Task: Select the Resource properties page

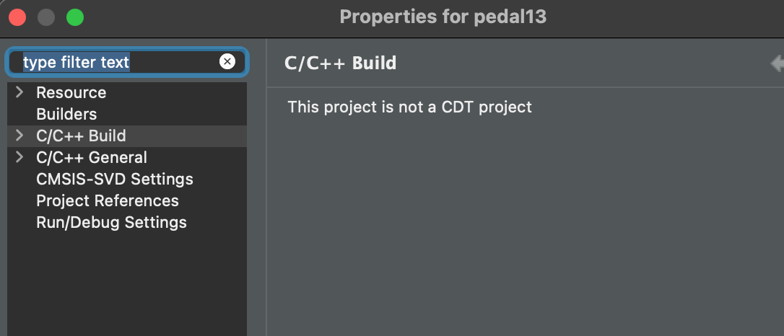Action: (x=71, y=93)
